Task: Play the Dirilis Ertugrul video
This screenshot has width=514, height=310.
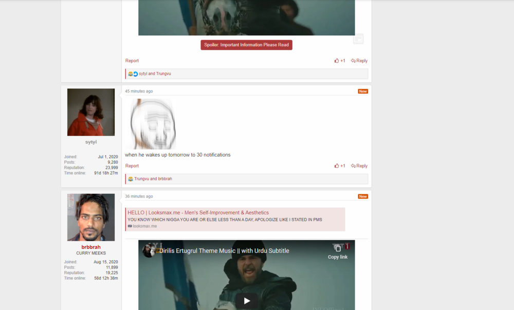Action: (247, 301)
